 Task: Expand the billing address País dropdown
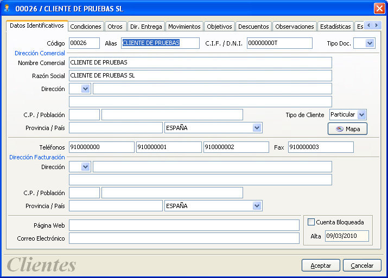coord(257,206)
